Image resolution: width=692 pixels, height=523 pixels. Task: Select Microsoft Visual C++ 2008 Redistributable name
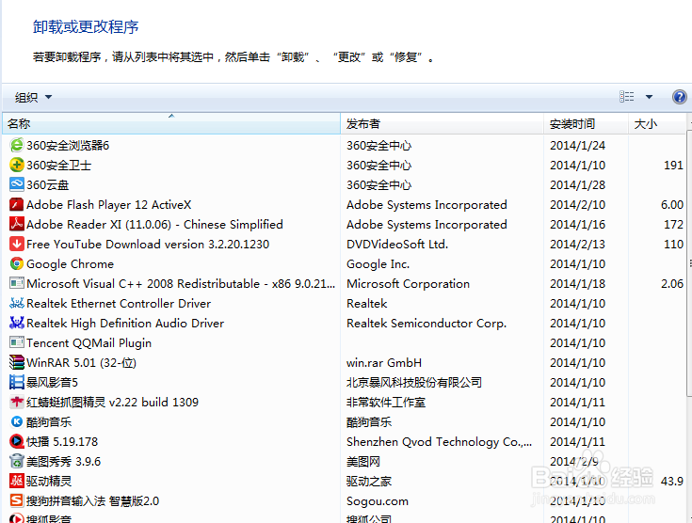[x=181, y=283]
